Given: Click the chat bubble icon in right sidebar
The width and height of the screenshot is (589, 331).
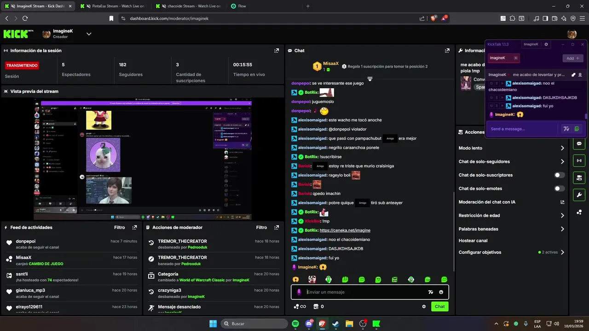Looking at the screenshot, I should 579,143.
